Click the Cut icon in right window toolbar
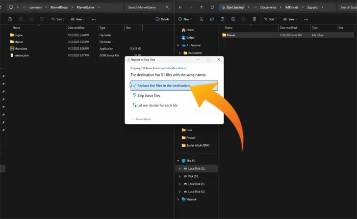 (201, 19)
